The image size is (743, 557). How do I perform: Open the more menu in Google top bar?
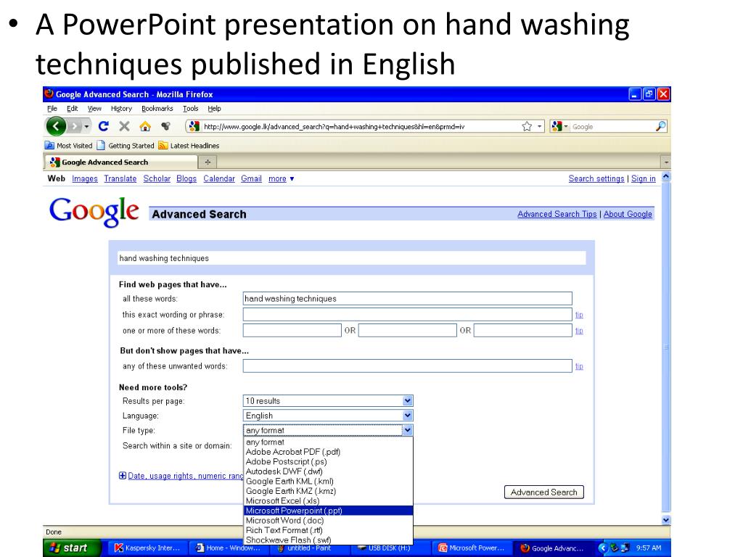[x=281, y=178]
